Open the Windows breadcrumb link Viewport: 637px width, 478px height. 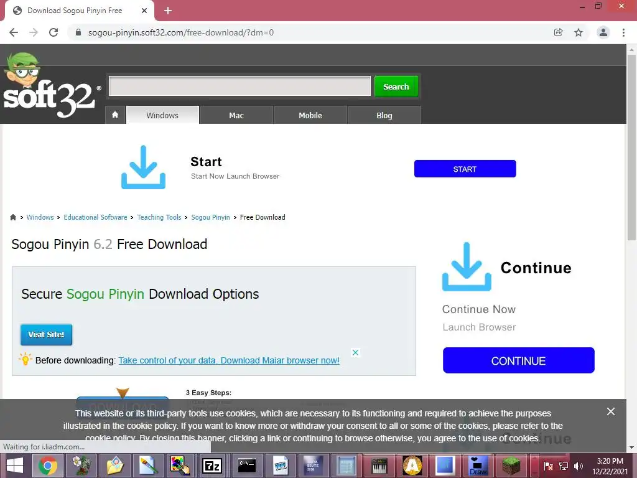(x=40, y=217)
